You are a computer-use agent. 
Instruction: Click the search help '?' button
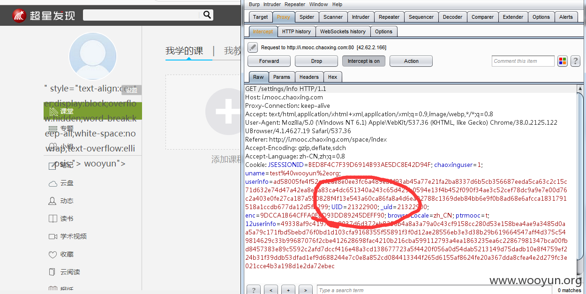point(254,290)
